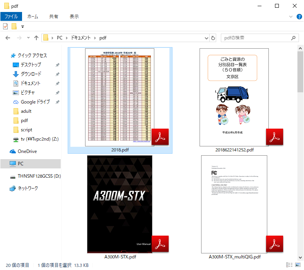This screenshot has width=304, height=270.
Task: Click the A300M-STX.pdf file name label
Action: [x=120, y=257]
